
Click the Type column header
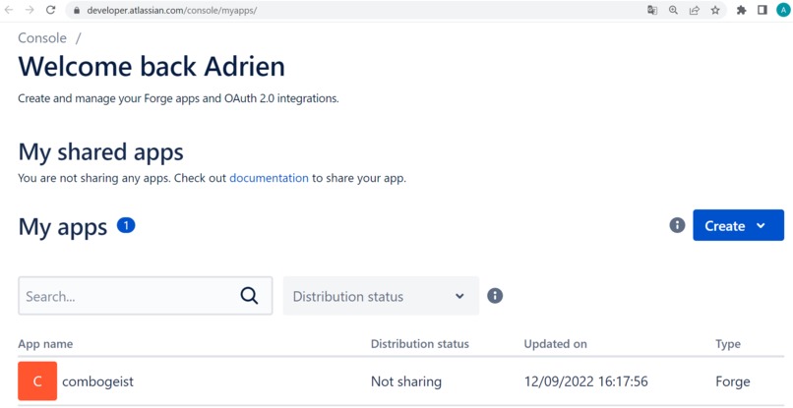pos(728,344)
